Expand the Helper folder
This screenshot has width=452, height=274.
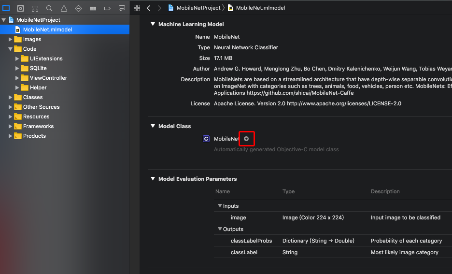coord(17,87)
